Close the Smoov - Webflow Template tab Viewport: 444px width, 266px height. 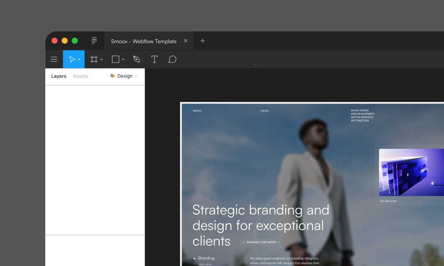185,41
